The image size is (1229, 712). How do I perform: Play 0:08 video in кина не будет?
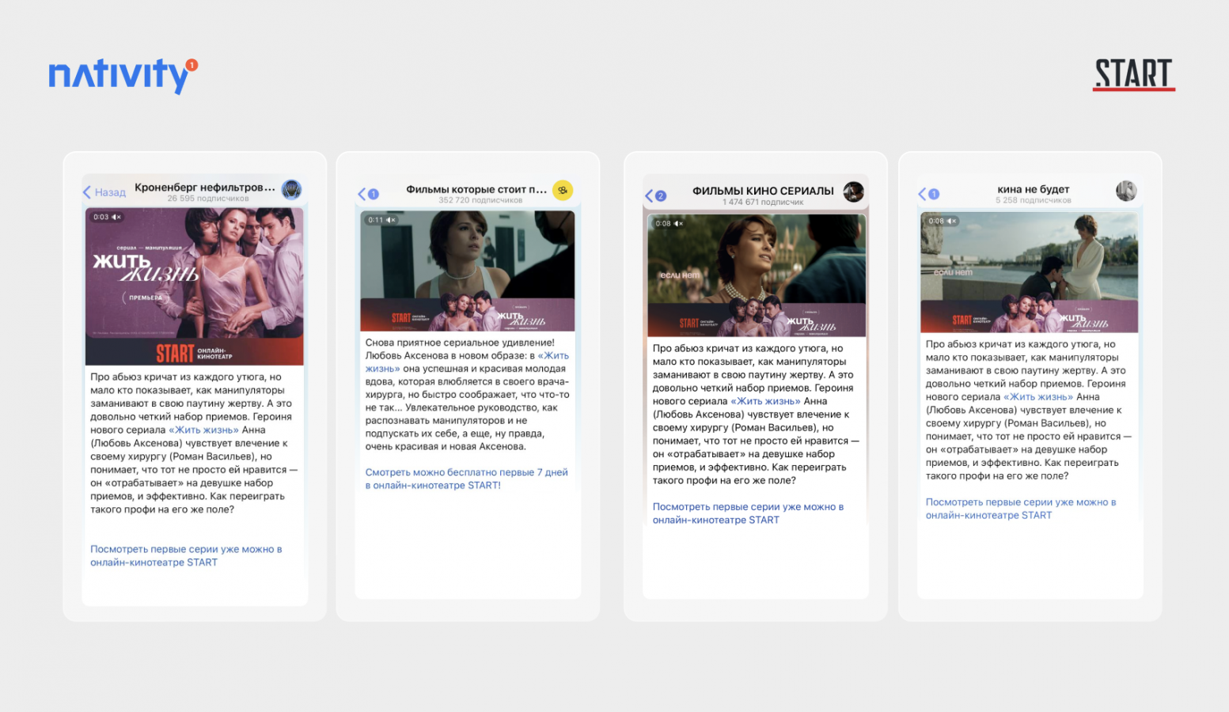click(x=1030, y=272)
